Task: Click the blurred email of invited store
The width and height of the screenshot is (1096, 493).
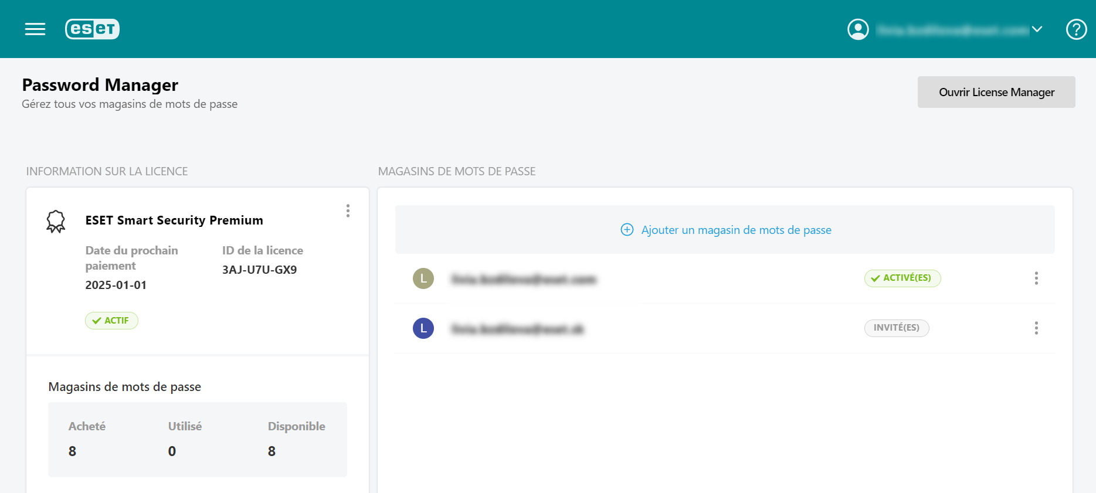Action: [517, 329]
